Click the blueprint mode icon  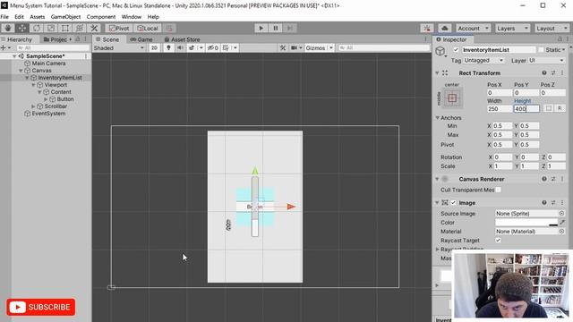(549, 108)
